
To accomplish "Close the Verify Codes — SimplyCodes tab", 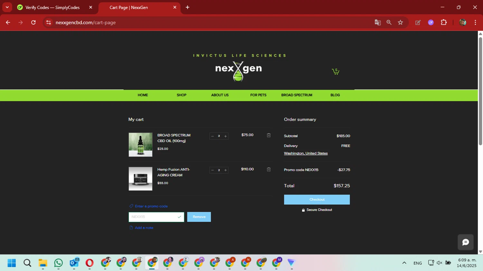I will coord(90,7).
